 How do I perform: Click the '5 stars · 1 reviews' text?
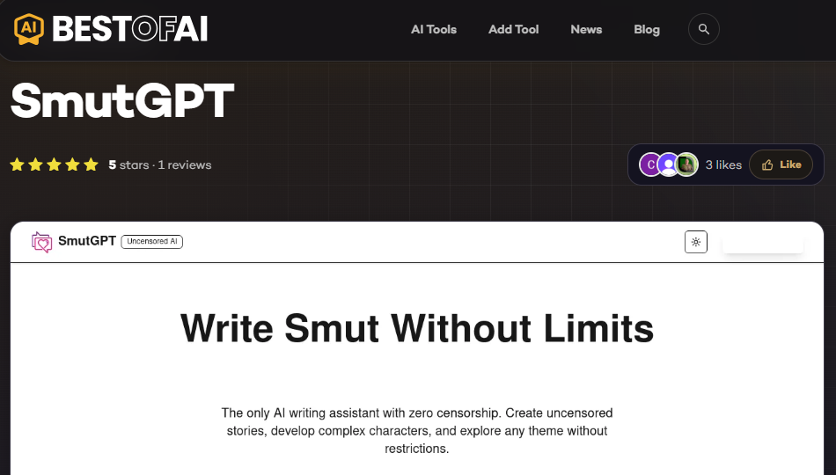(x=160, y=165)
